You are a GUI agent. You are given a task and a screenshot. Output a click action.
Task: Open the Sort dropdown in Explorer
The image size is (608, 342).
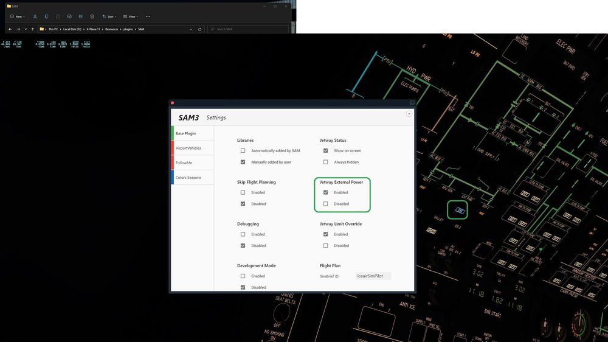click(108, 16)
